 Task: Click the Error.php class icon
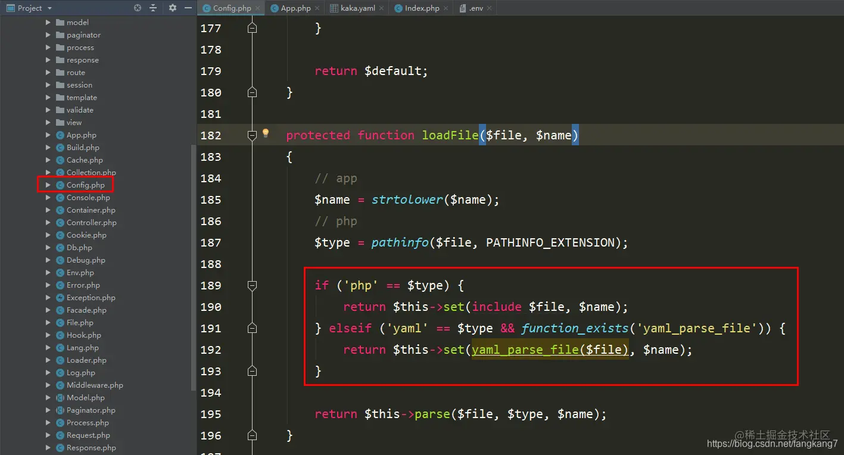[x=60, y=285]
